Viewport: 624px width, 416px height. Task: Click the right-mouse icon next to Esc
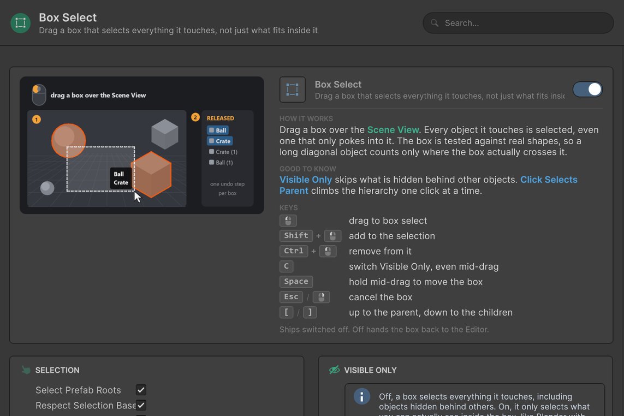coord(321,297)
